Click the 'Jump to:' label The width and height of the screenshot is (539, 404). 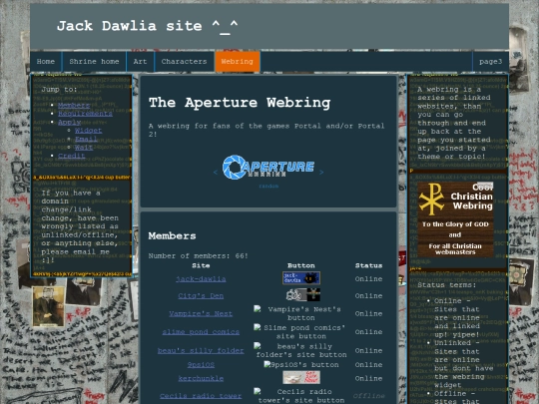pos(60,90)
